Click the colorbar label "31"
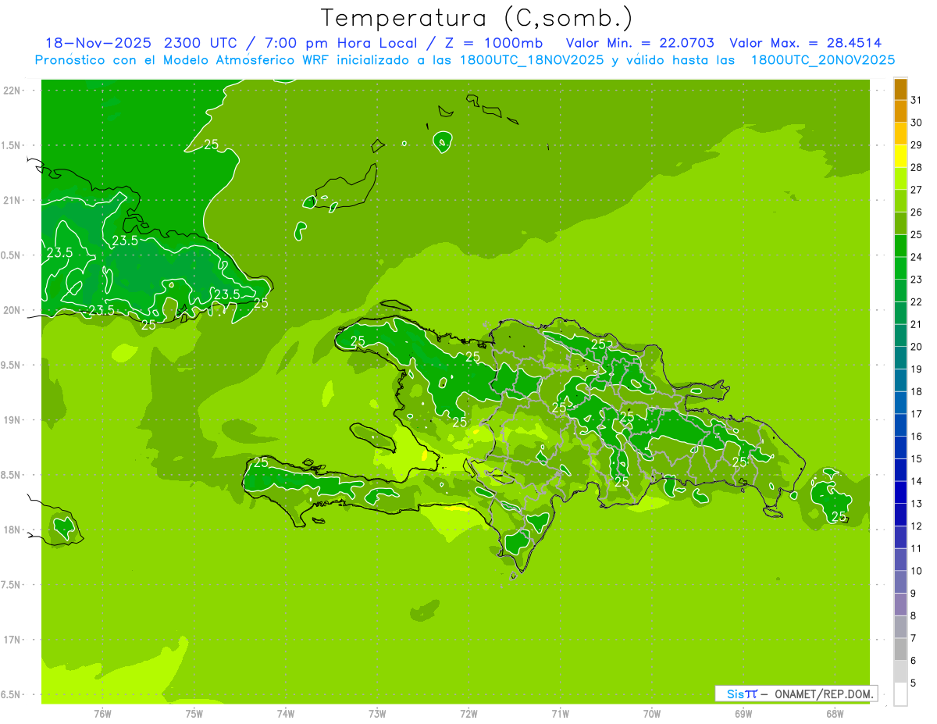The width and height of the screenshot is (937, 724). (x=916, y=100)
